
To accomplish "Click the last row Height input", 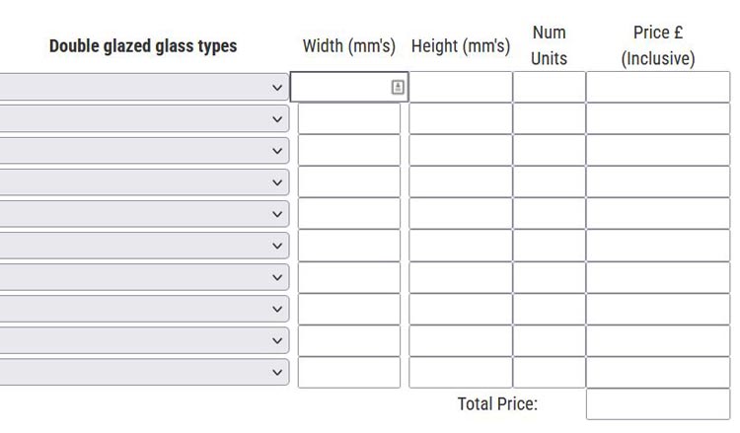I will (x=460, y=372).
